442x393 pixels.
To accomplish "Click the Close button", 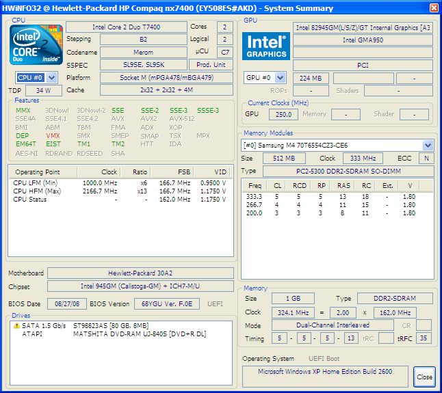I will [x=424, y=377].
